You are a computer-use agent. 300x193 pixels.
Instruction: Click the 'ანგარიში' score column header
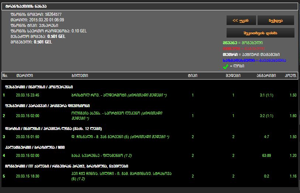266,76
